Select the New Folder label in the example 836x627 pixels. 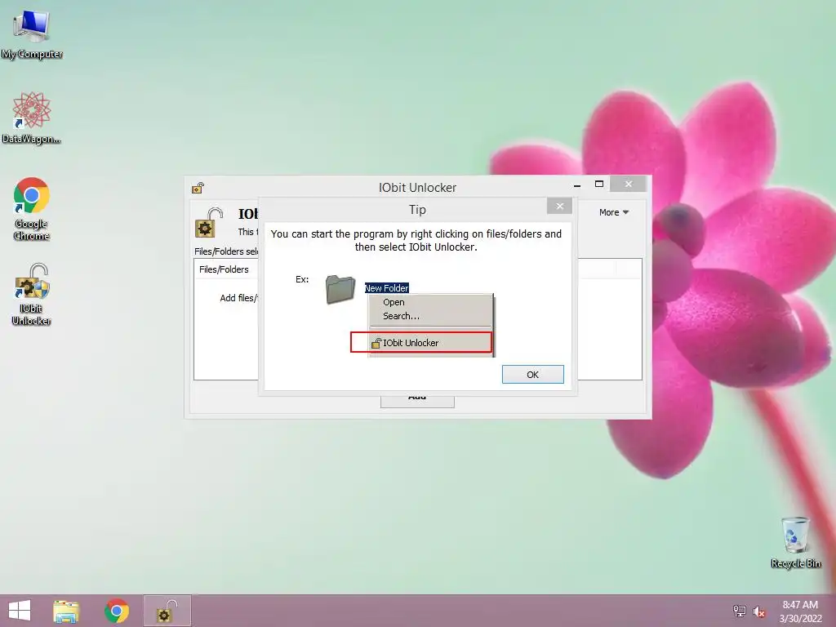tap(386, 288)
